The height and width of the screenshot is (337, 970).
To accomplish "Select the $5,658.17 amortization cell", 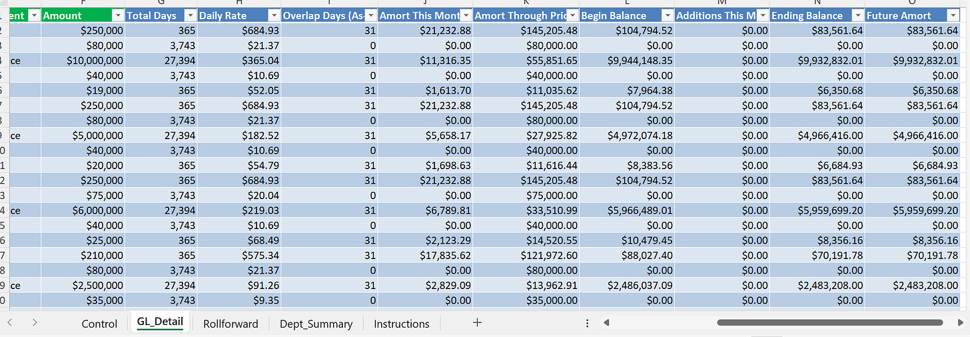I will [425, 135].
